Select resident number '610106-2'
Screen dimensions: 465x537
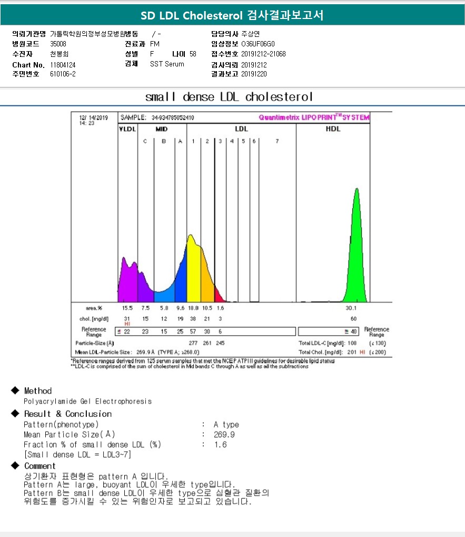click(63, 74)
